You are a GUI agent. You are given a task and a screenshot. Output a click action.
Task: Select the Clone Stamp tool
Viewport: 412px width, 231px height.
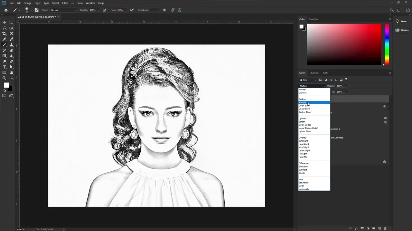[x=12, y=45]
